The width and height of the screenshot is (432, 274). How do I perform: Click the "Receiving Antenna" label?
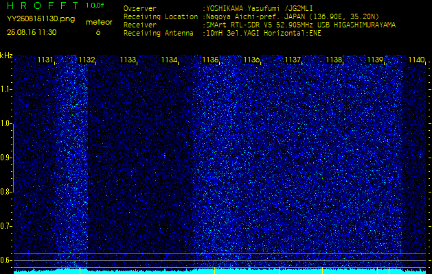click(159, 34)
